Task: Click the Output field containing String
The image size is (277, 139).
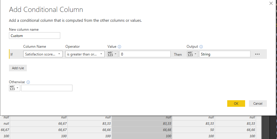Action: [x=225, y=54]
